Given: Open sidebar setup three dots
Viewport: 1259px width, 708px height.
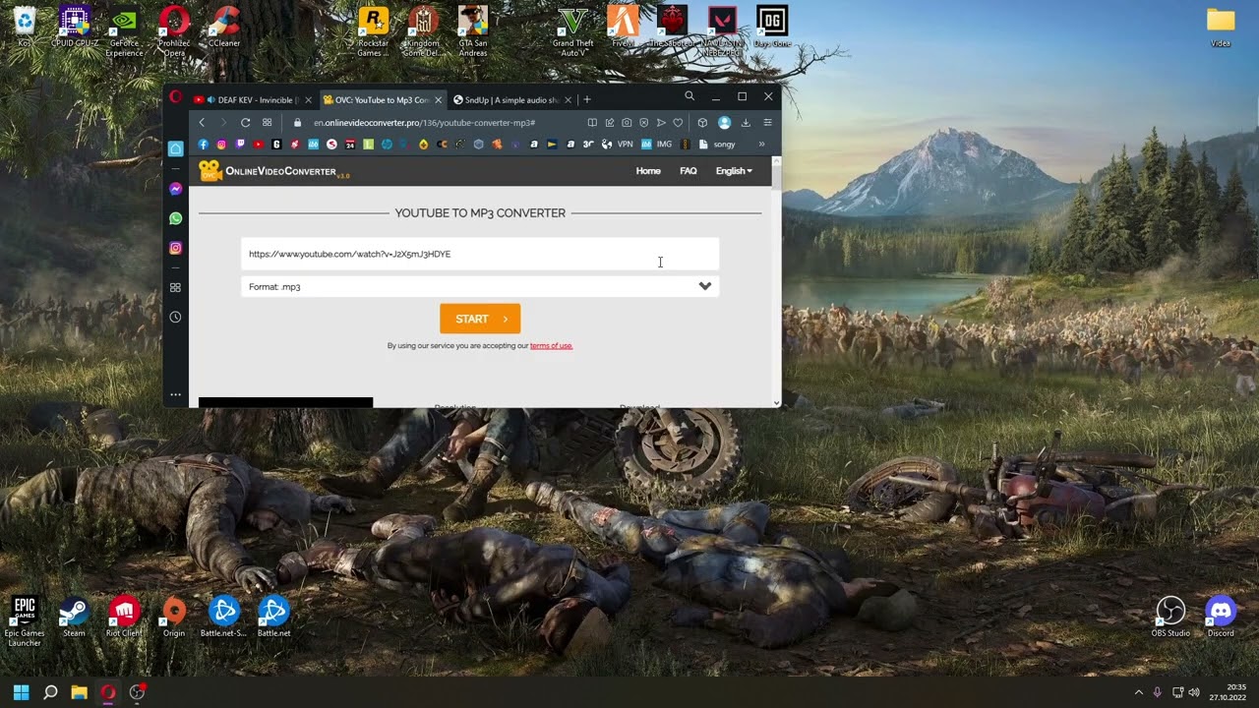Looking at the screenshot, I should pyautogui.click(x=175, y=394).
